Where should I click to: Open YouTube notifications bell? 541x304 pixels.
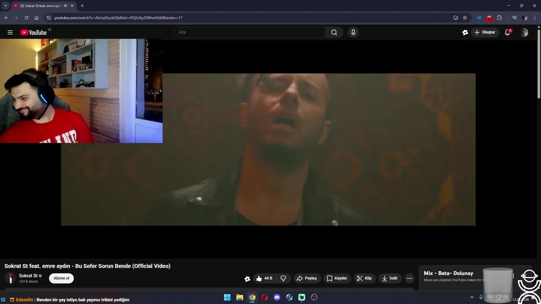coord(508,33)
